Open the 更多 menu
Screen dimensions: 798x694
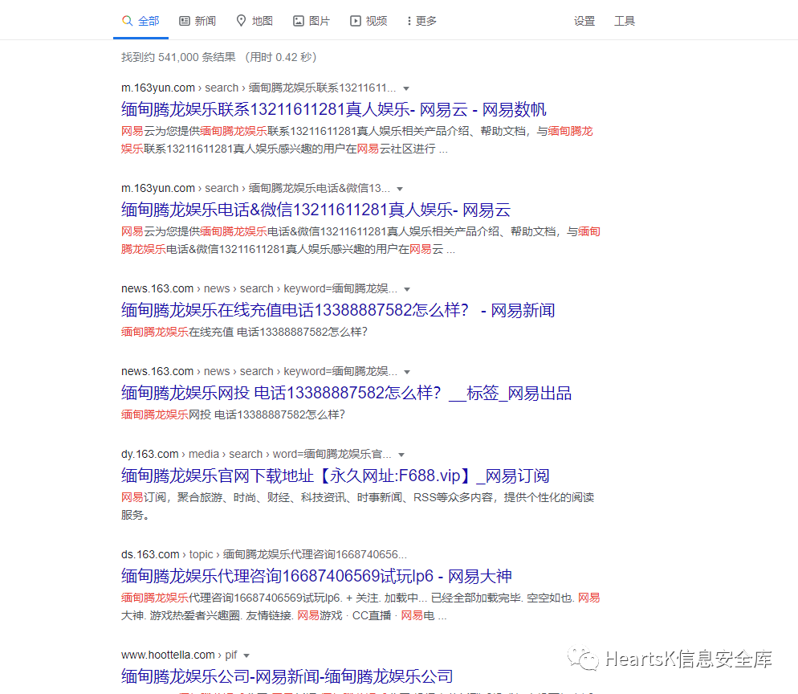[x=422, y=21]
